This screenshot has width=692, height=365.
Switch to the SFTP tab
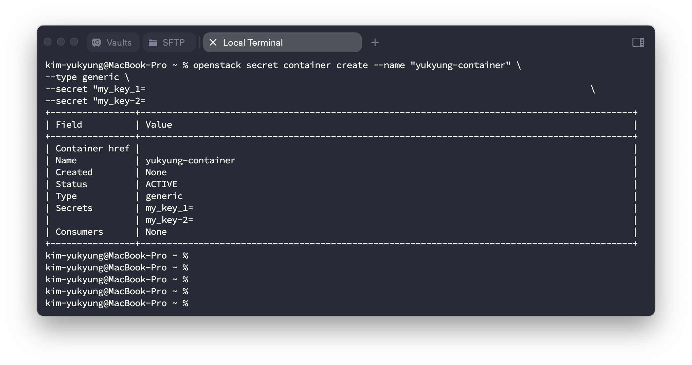tap(173, 43)
